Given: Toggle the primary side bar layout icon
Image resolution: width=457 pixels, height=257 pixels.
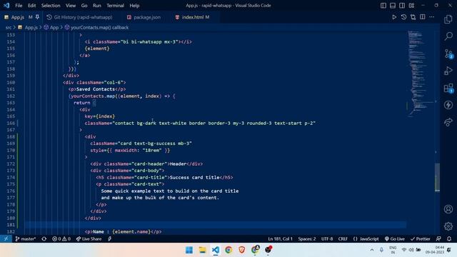Looking at the screenshot, I should pyautogui.click(x=383, y=6).
